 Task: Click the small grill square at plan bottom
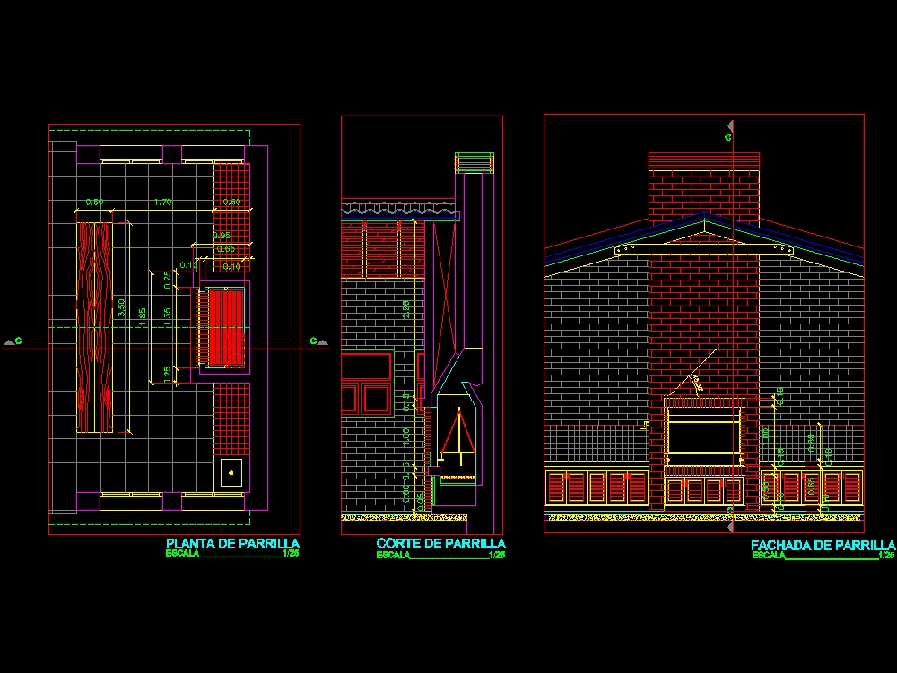231,470
